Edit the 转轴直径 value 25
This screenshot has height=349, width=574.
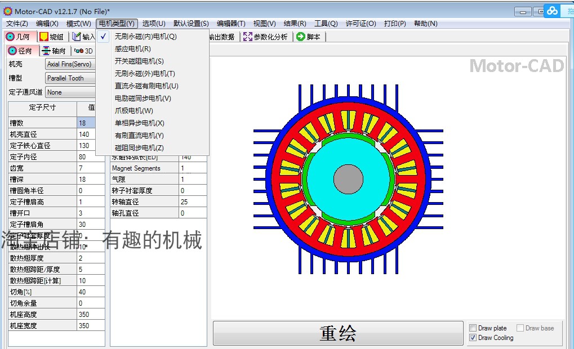pos(193,202)
